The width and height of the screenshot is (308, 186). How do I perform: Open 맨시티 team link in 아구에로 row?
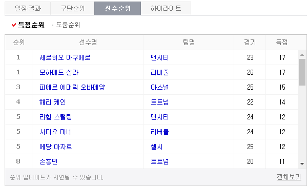click(x=160, y=57)
